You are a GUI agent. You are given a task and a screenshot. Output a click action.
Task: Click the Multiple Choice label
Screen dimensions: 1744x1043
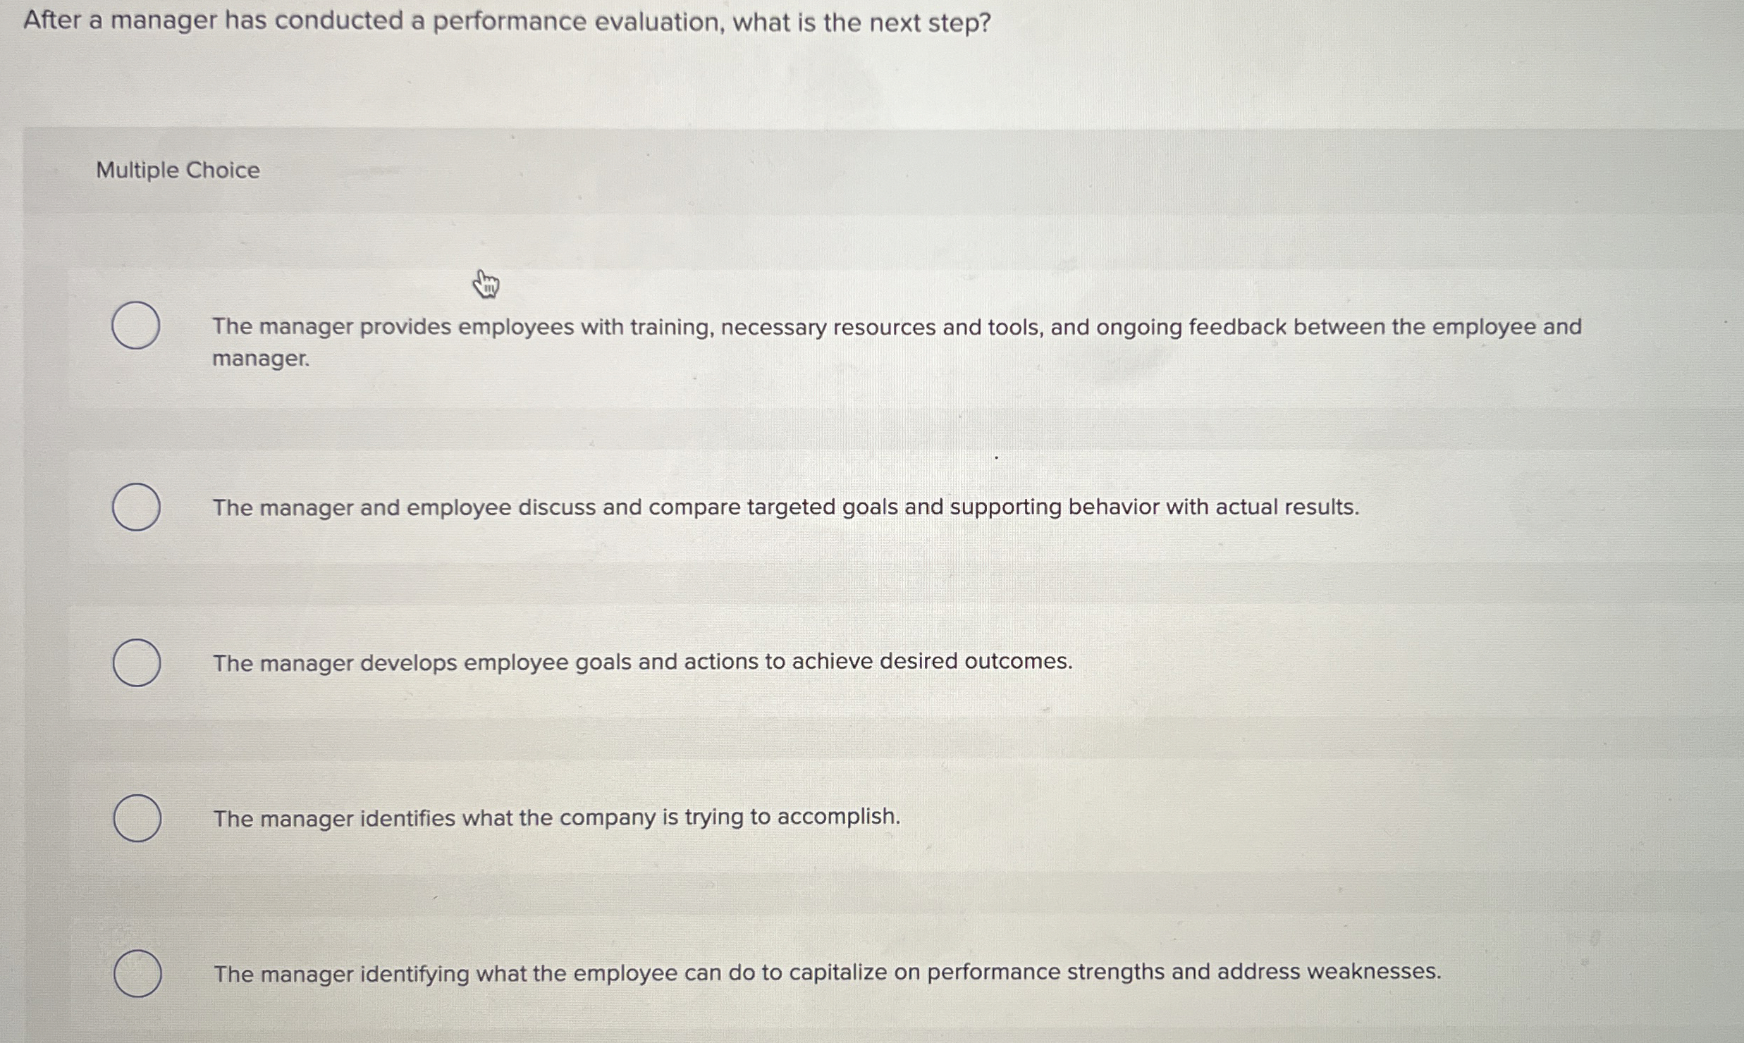[x=176, y=169]
